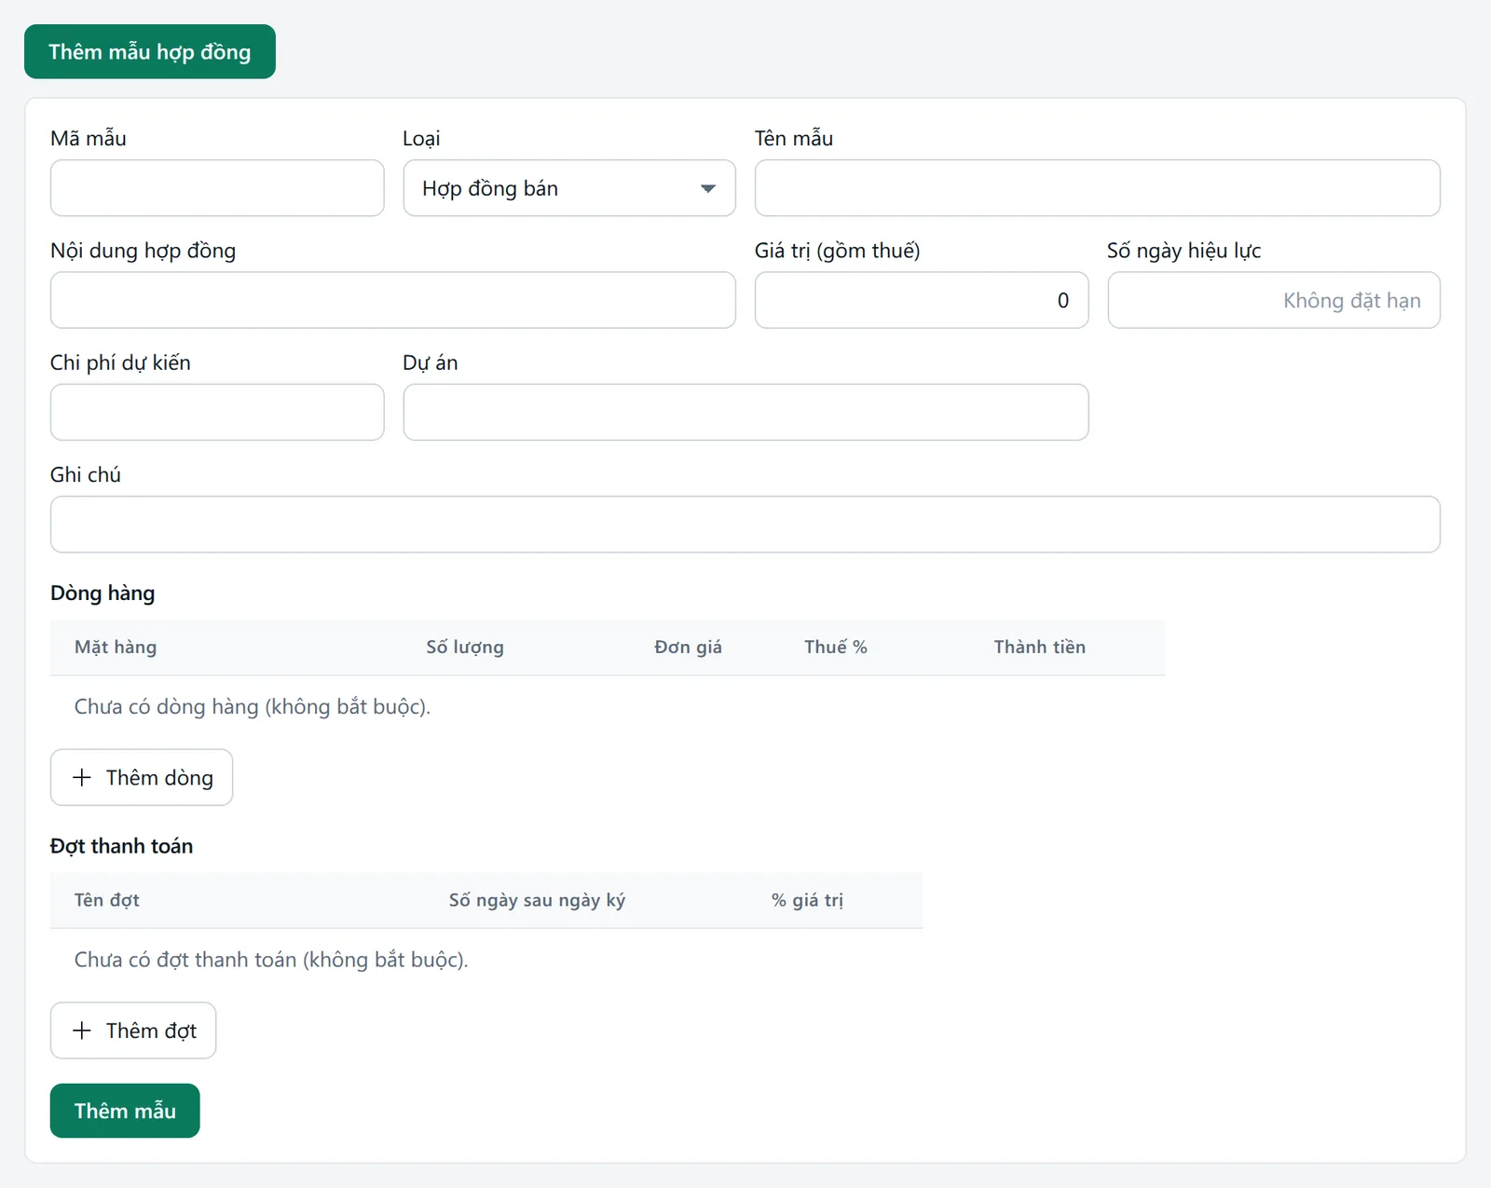
Task: Focus the Tên mẫu input field
Action: [1098, 188]
